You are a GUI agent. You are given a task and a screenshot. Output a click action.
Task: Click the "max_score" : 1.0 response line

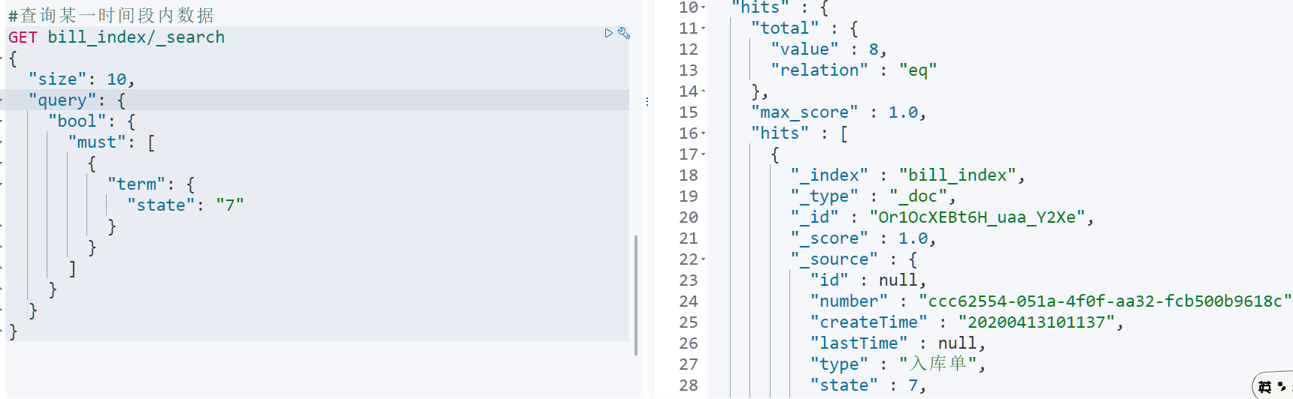pyautogui.click(x=838, y=112)
